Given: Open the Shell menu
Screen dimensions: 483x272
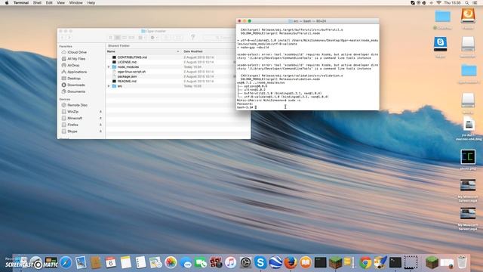Looking at the screenshot, I should pos(37,3).
